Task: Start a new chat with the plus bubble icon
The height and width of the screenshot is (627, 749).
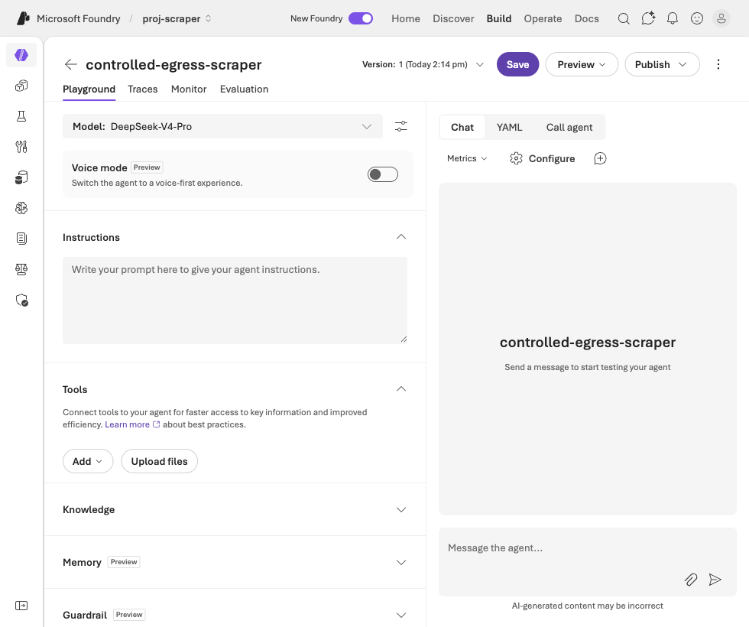Action: point(600,159)
